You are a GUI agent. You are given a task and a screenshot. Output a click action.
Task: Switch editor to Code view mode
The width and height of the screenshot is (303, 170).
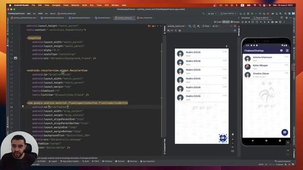[218, 22]
